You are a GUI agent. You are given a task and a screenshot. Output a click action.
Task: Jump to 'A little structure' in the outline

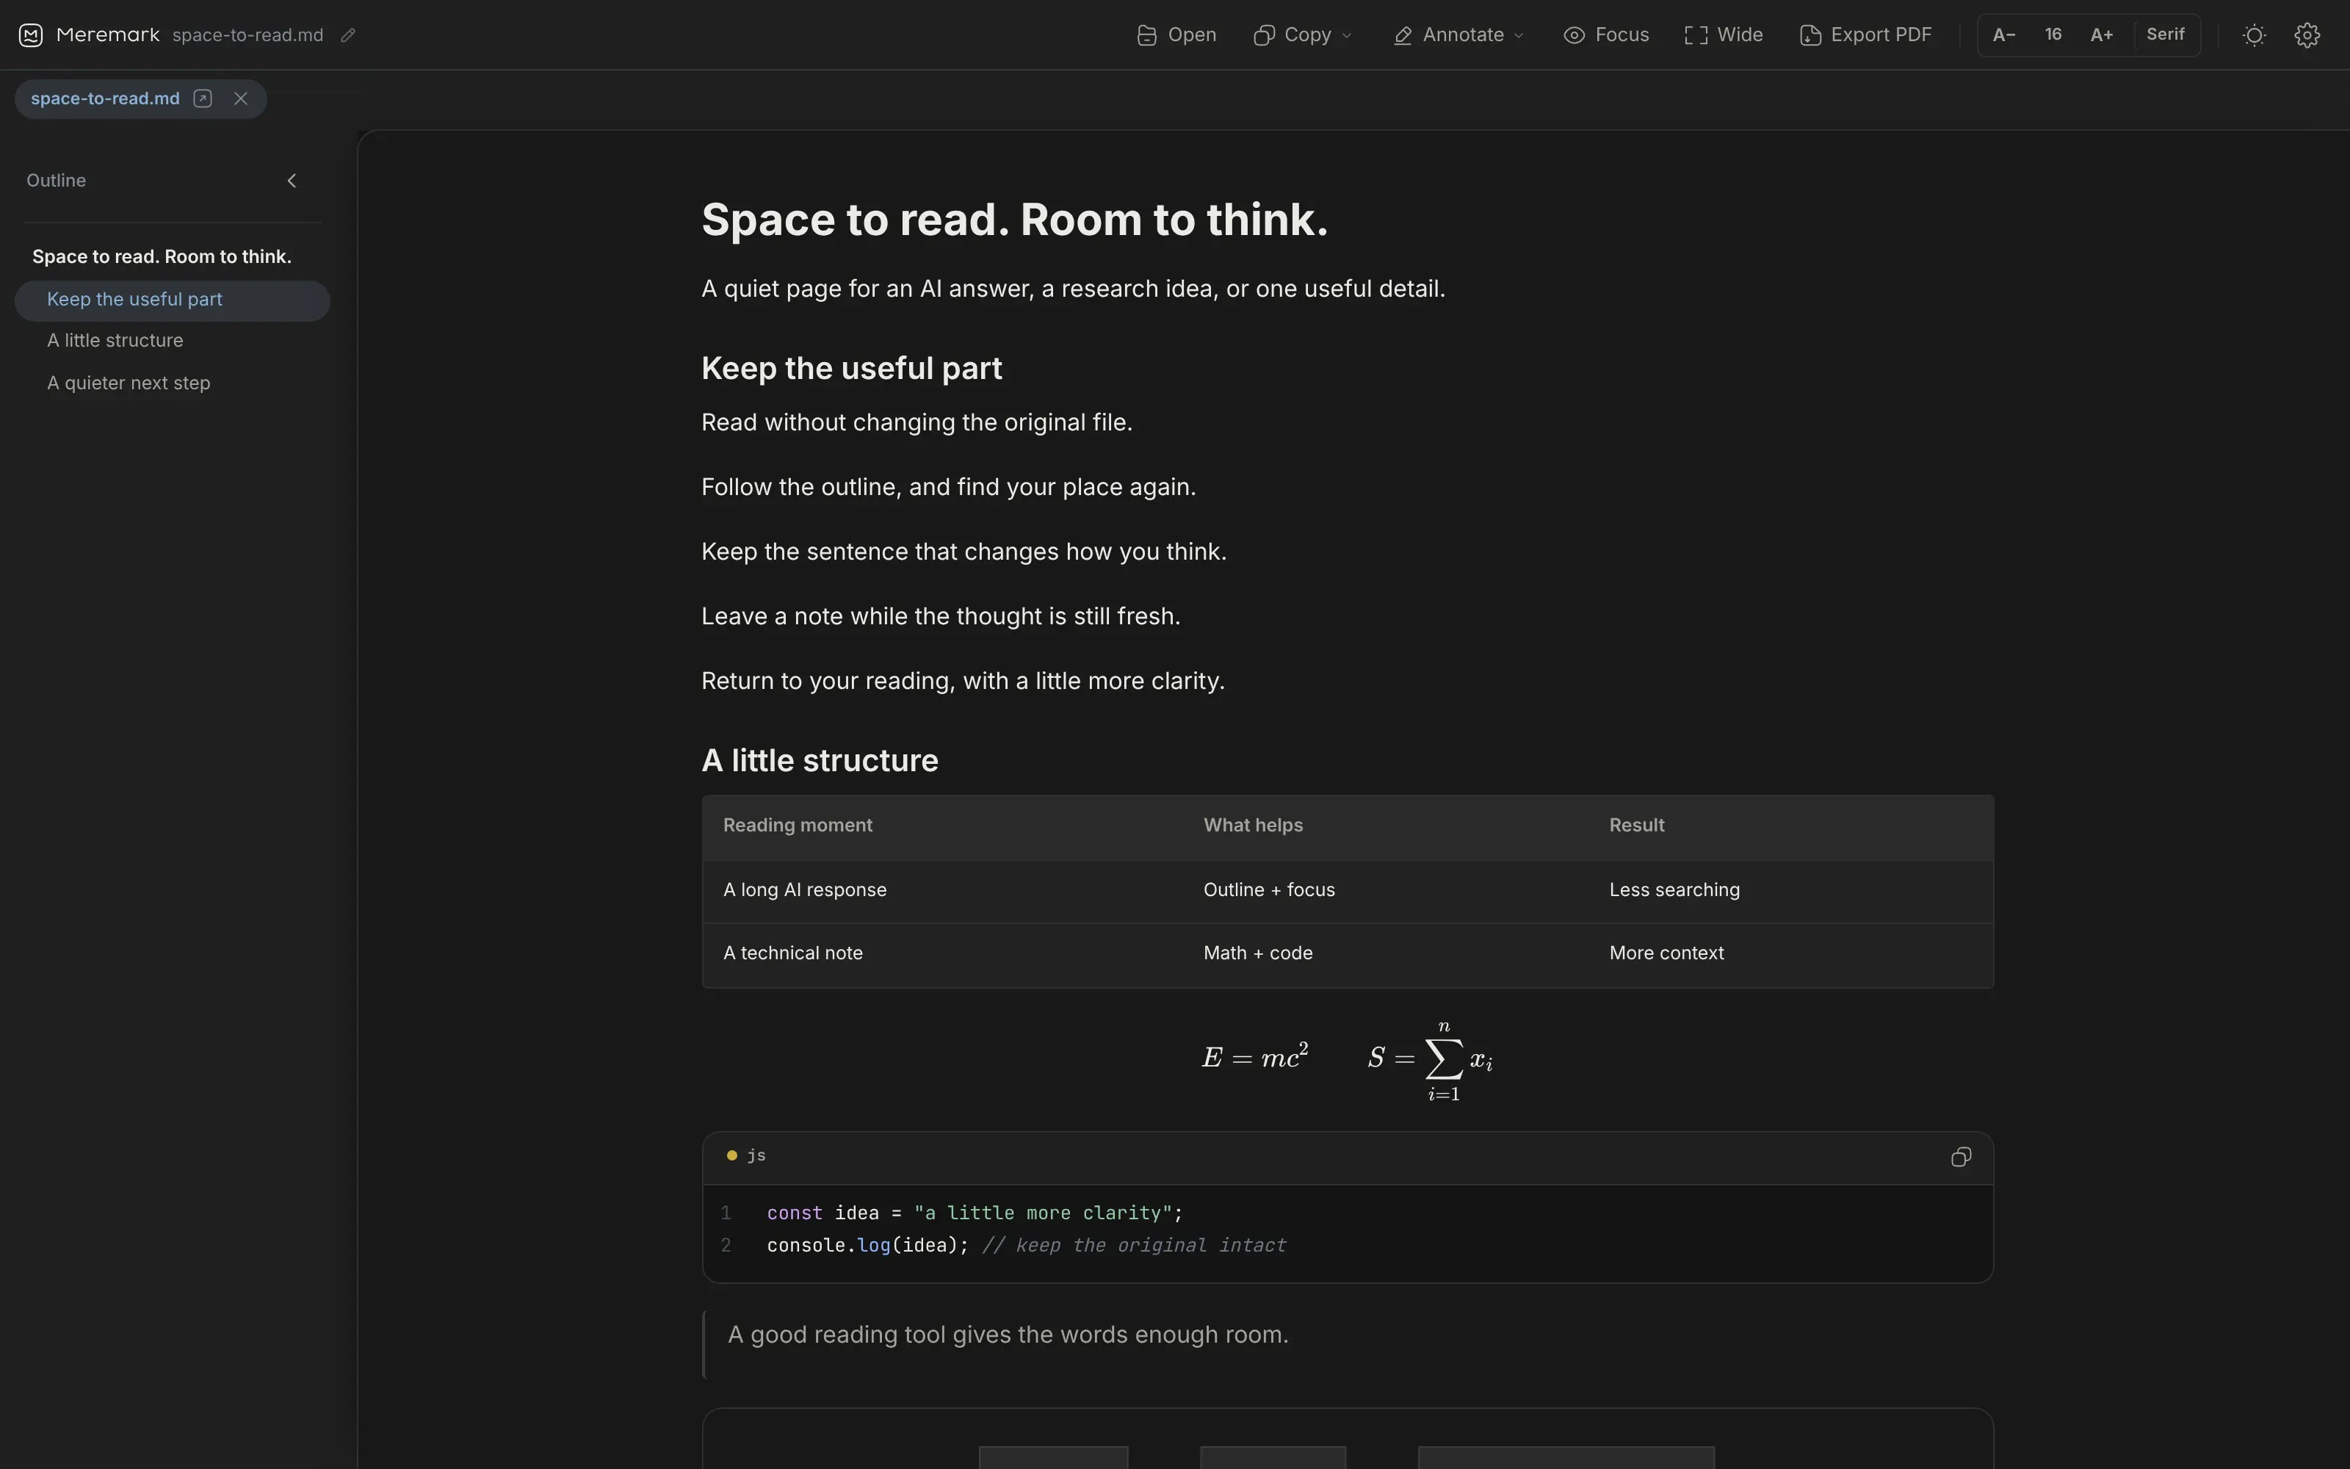(115, 340)
